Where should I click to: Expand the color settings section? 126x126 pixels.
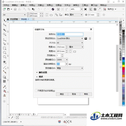pos(37,72)
